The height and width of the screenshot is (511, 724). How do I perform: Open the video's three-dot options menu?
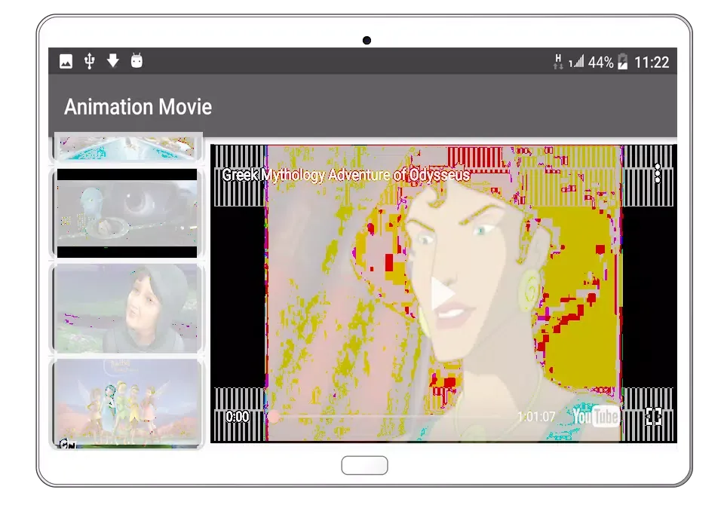pyautogui.click(x=658, y=174)
